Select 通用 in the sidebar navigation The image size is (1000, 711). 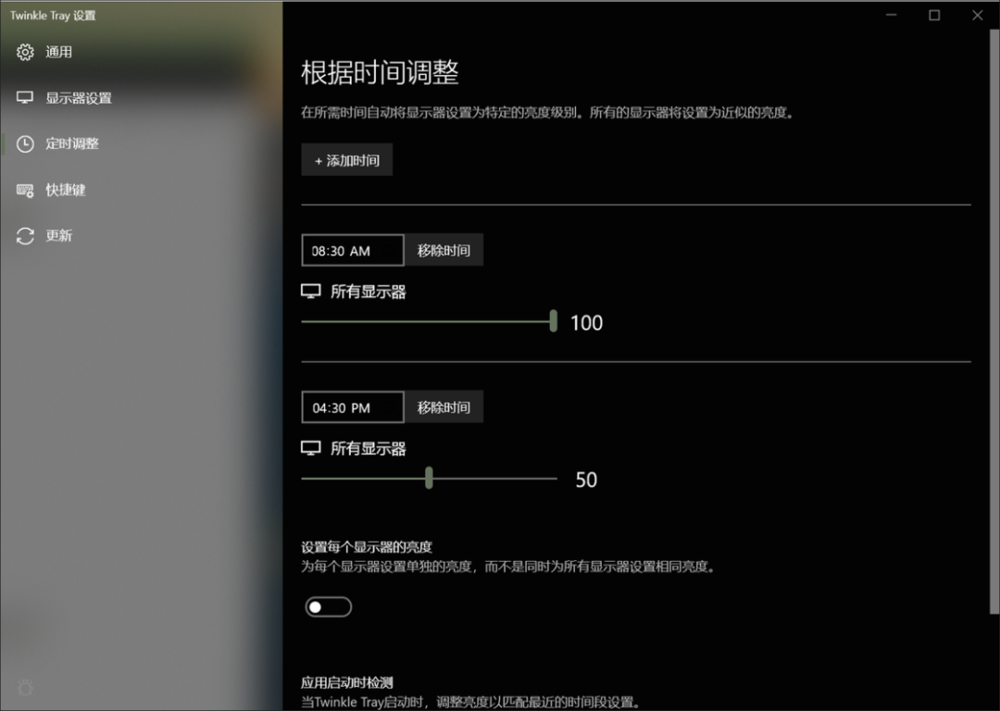point(57,52)
